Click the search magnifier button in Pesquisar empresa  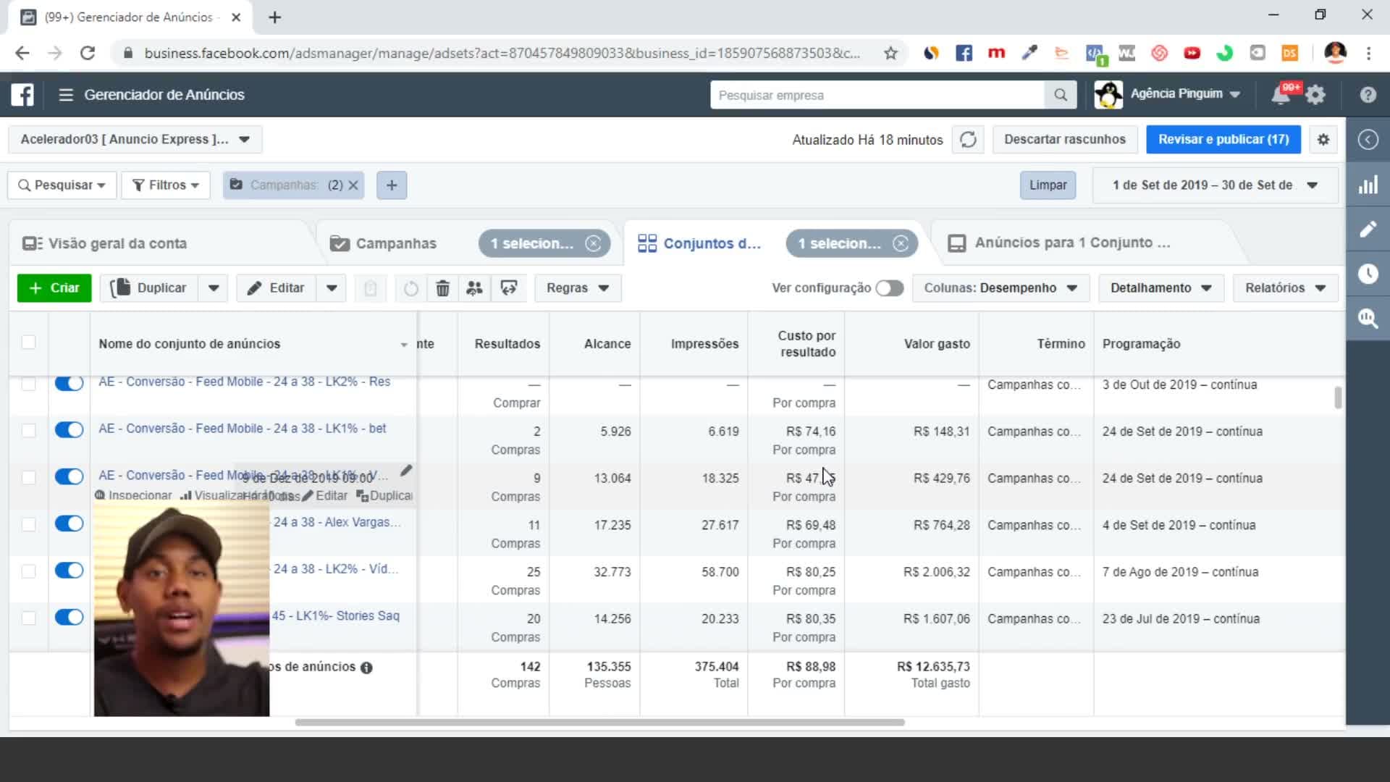point(1061,95)
